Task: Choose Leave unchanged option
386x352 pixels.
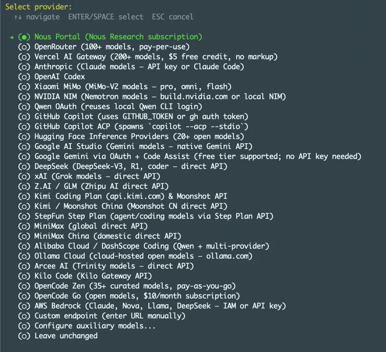Action: pyautogui.click(x=66, y=336)
